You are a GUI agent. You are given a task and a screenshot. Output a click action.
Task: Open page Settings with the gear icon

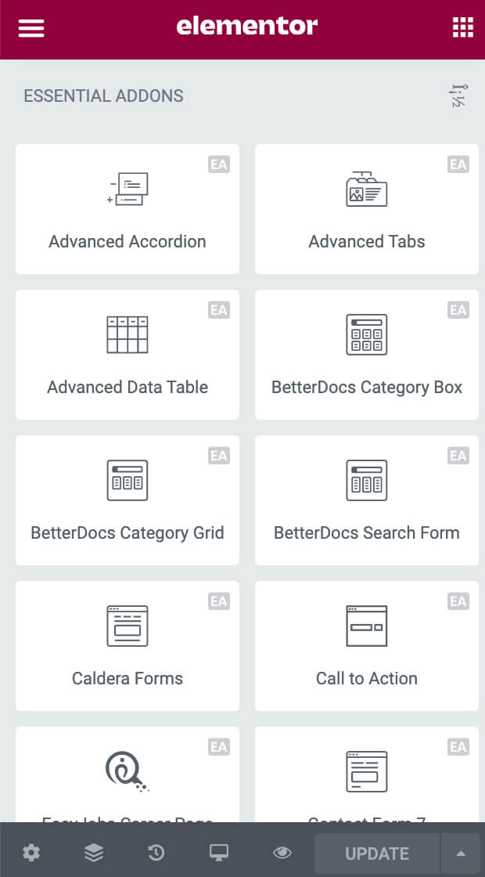point(31,853)
